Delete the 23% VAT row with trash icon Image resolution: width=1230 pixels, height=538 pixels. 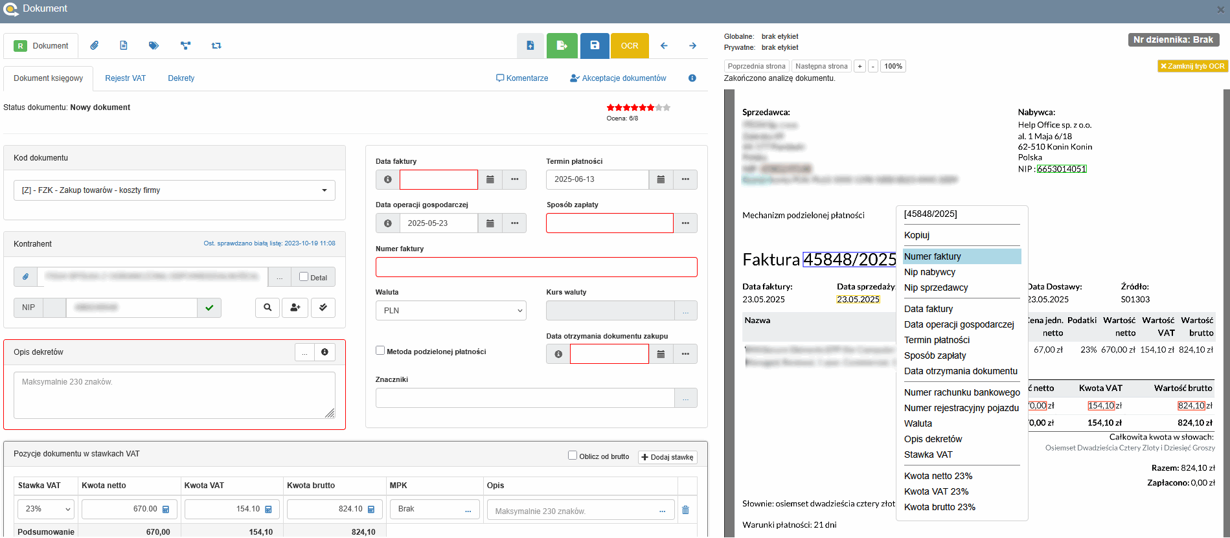(685, 510)
